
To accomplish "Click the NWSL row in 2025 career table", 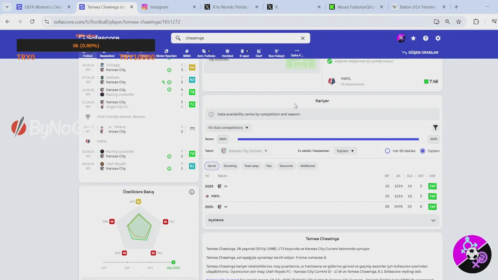I will (x=322, y=196).
